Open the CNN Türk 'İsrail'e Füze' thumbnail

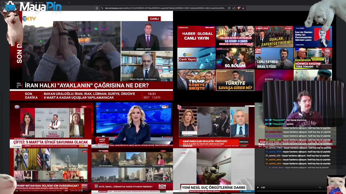point(274,58)
